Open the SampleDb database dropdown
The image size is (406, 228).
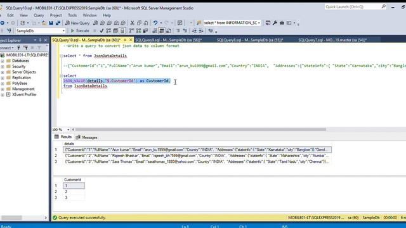coord(63,31)
